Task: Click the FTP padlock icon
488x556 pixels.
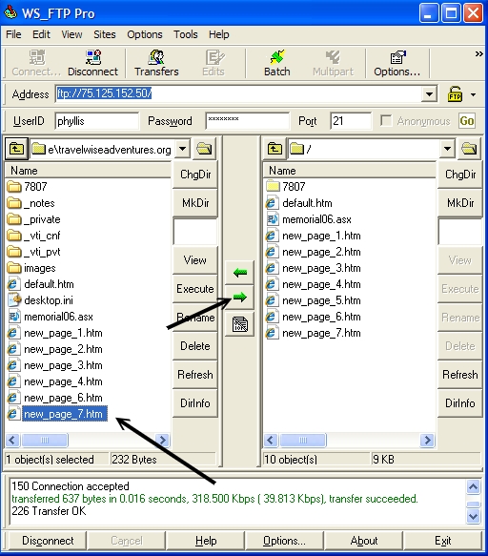Action: pos(455,94)
